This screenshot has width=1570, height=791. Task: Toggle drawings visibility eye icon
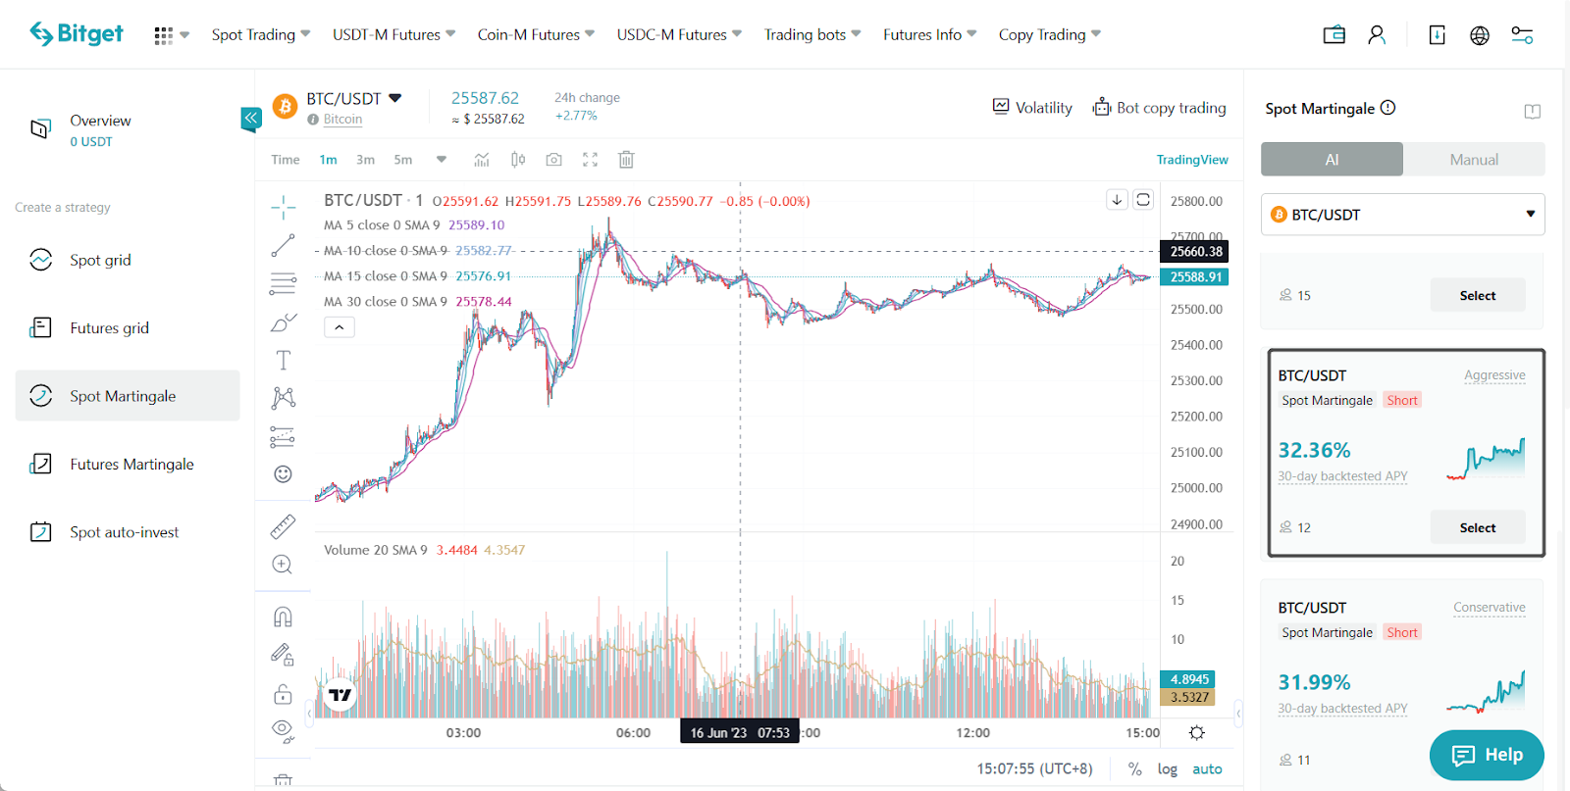pyautogui.click(x=283, y=728)
